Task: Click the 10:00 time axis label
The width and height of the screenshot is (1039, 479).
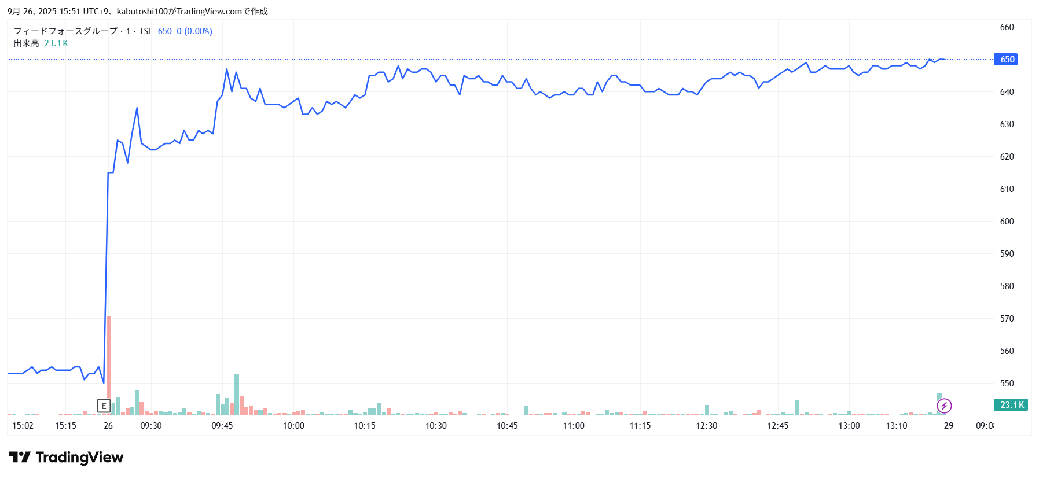Action: (293, 426)
